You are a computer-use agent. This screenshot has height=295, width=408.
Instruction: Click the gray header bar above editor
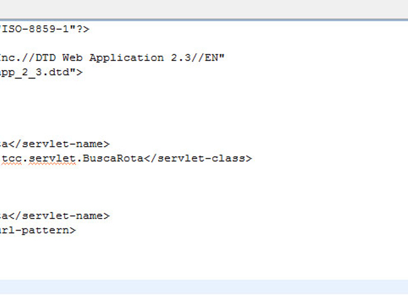[204, 9]
